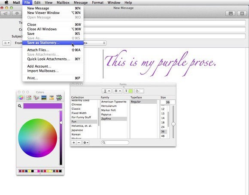
Task: Open the document color button in Fonts
Action: click(x=139, y=91)
